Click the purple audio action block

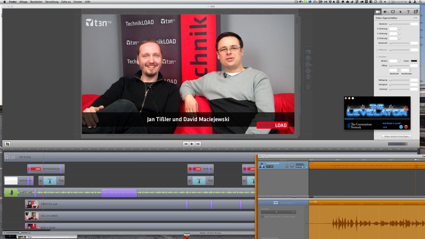[x=119, y=192]
